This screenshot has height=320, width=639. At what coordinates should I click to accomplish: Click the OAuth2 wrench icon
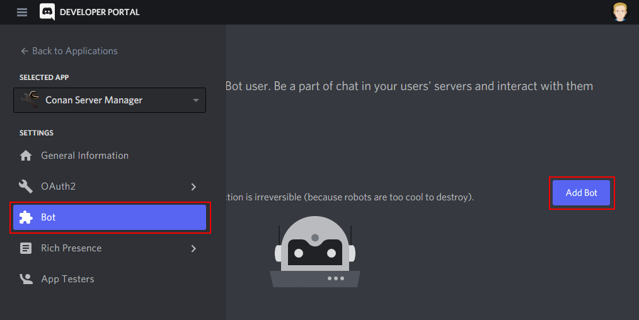point(26,186)
